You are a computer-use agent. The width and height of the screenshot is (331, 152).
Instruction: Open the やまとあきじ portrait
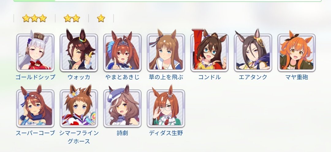click(122, 53)
